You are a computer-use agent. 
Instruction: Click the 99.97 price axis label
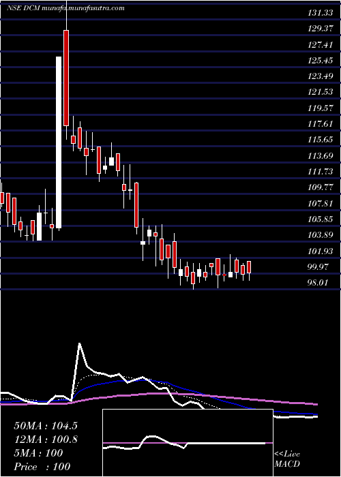coord(318,267)
